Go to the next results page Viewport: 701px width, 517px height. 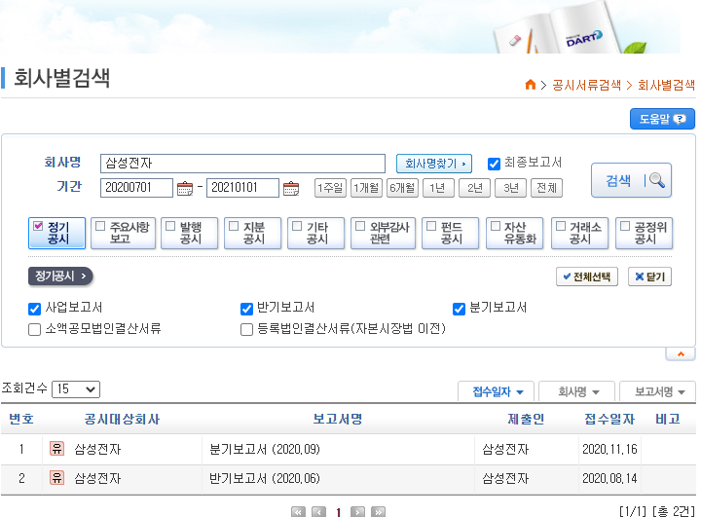(357, 511)
